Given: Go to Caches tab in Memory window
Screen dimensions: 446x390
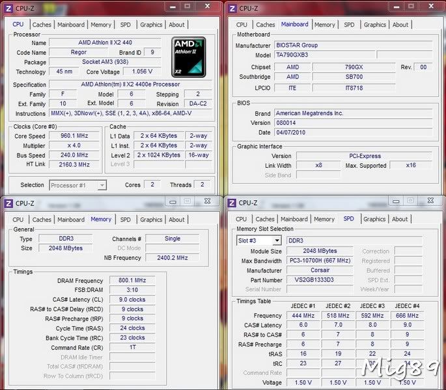Looking at the screenshot, I should pyautogui.click(x=42, y=220).
